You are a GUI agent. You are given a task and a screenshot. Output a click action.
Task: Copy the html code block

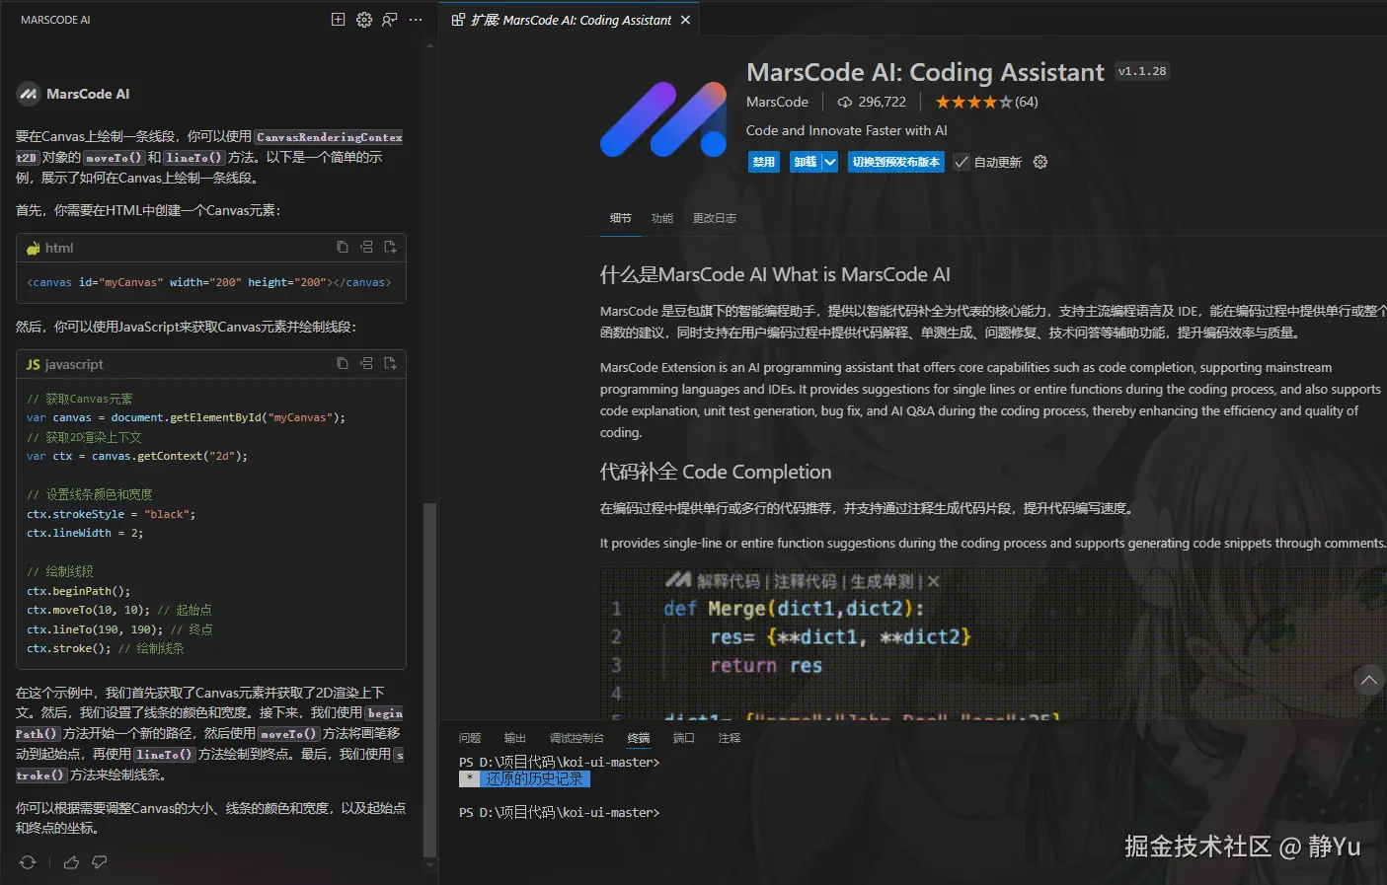tap(342, 247)
